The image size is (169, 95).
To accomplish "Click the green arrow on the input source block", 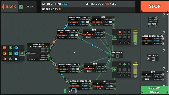I will [x=22, y=53].
